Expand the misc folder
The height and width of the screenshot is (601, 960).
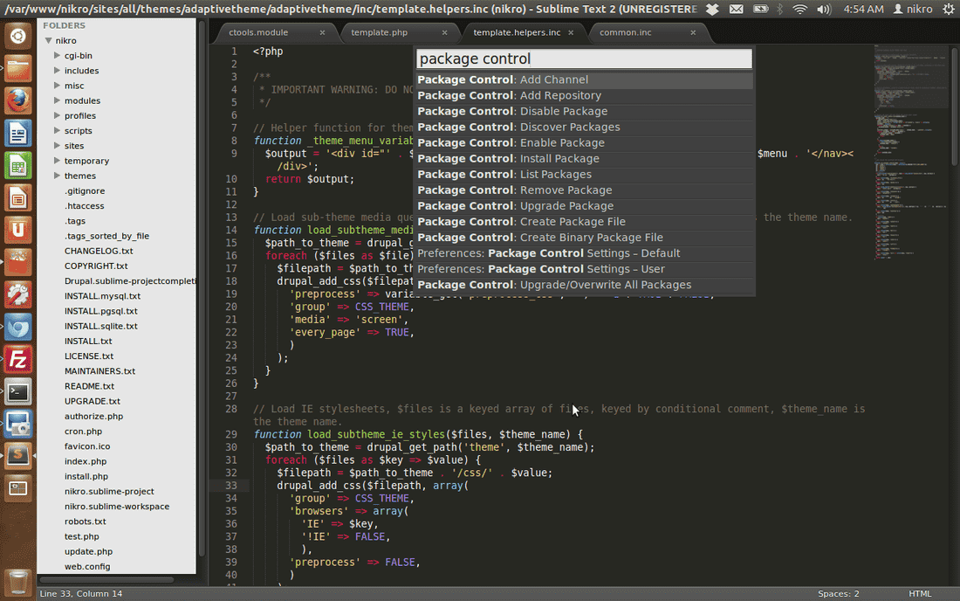[57, 85]
